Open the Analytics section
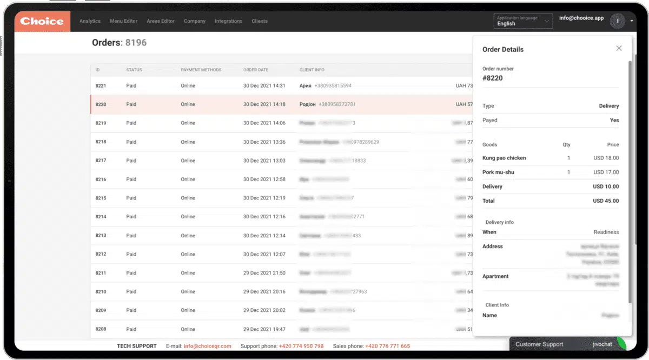The image size is (649, 360). pyautogui.click(x=90, y=21)
